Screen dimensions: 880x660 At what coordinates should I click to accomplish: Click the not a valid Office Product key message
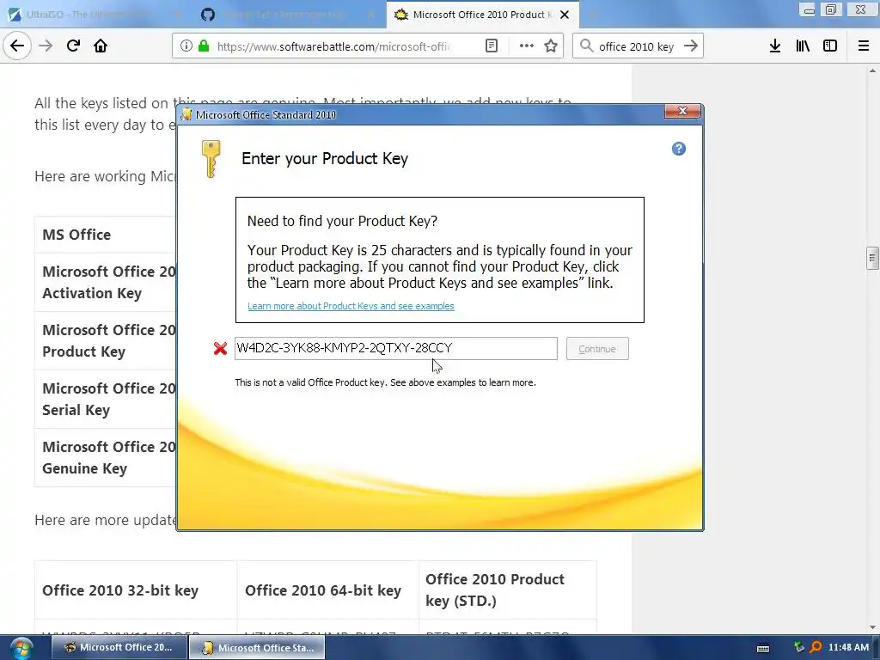[386, 382]
